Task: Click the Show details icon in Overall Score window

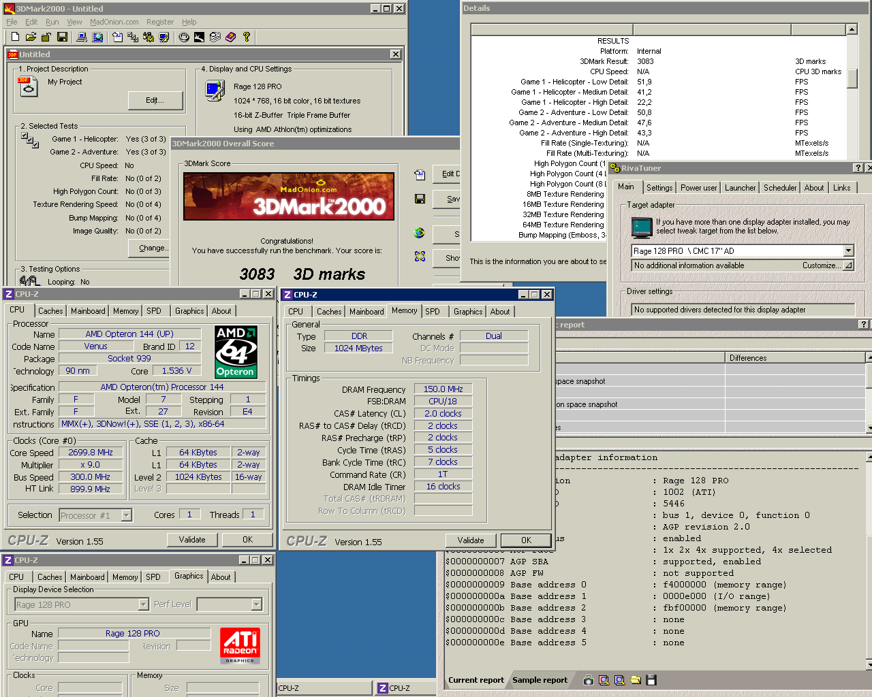Action: (x=420, y=257)
